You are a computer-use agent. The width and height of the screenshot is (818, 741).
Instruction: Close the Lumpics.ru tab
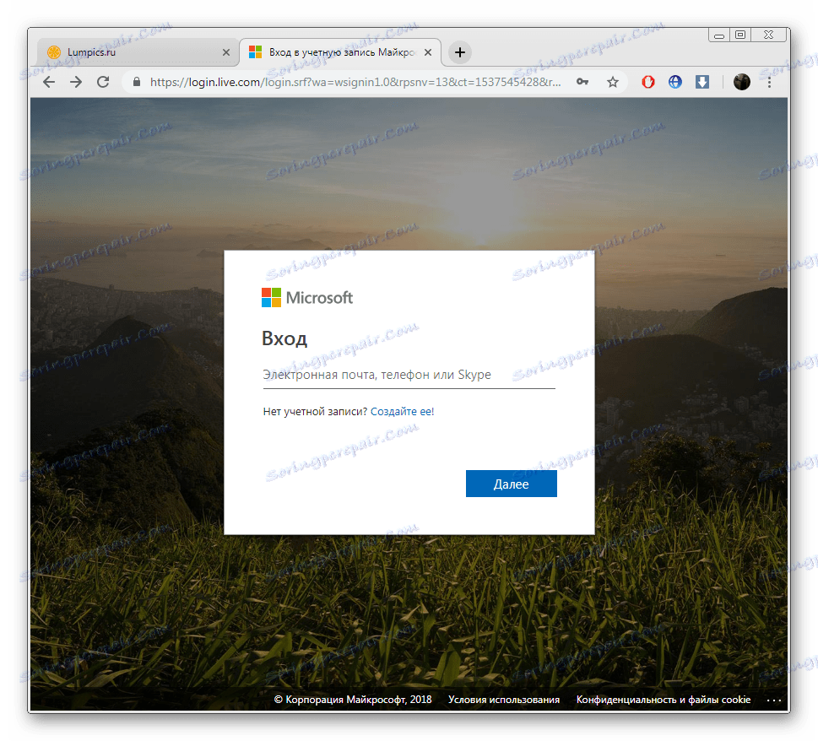click(x=226, y=52)
